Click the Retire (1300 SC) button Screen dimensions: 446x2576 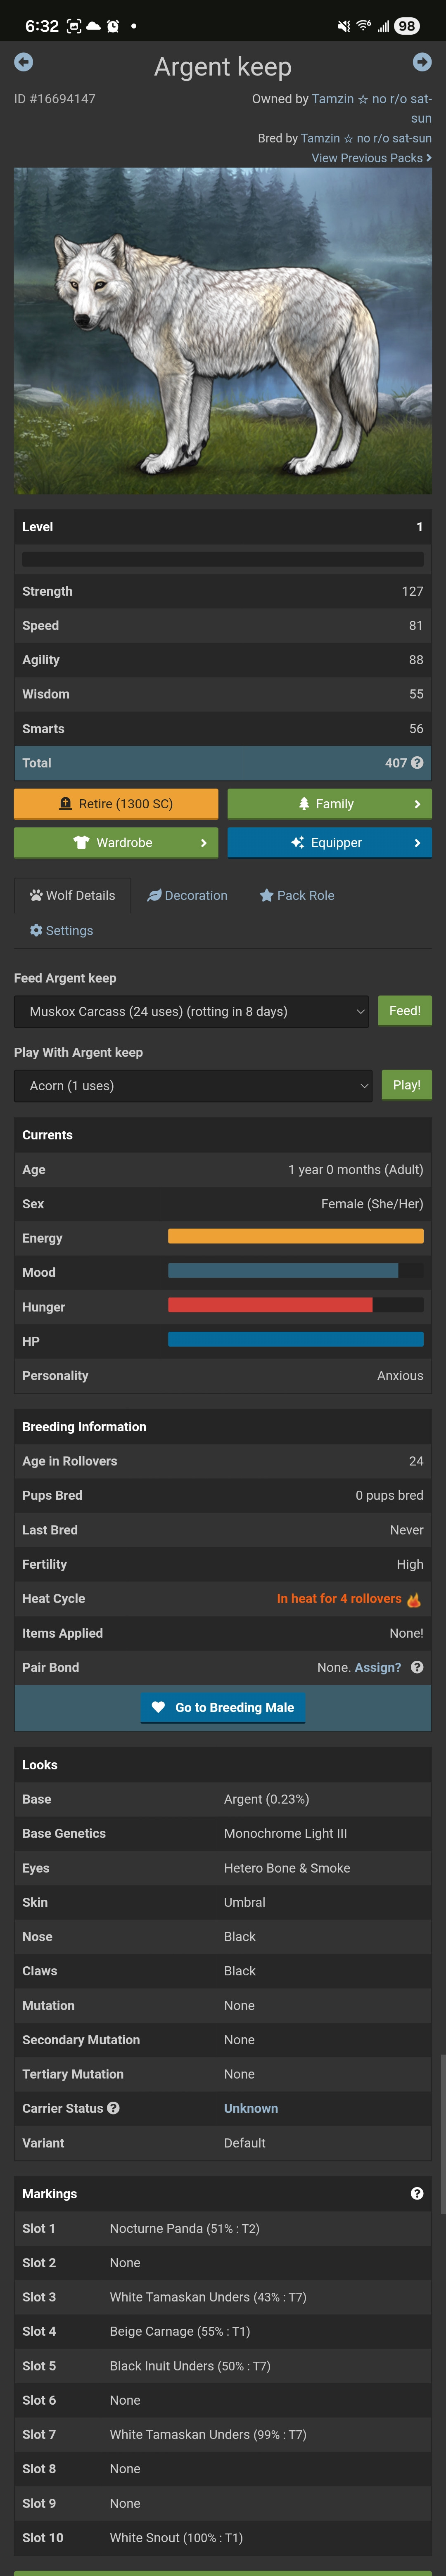coord(116,804)
